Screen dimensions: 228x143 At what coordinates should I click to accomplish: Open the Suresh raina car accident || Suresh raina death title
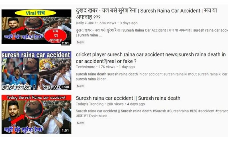(x=128, y=98)
